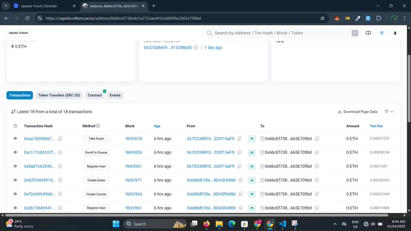Open Microsoft Edge from taskbar
This screenshot has width=411, height=231.
231,224
